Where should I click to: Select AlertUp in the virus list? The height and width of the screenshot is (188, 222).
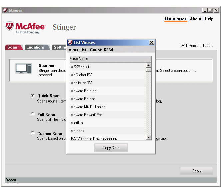(x=108, y=123)
